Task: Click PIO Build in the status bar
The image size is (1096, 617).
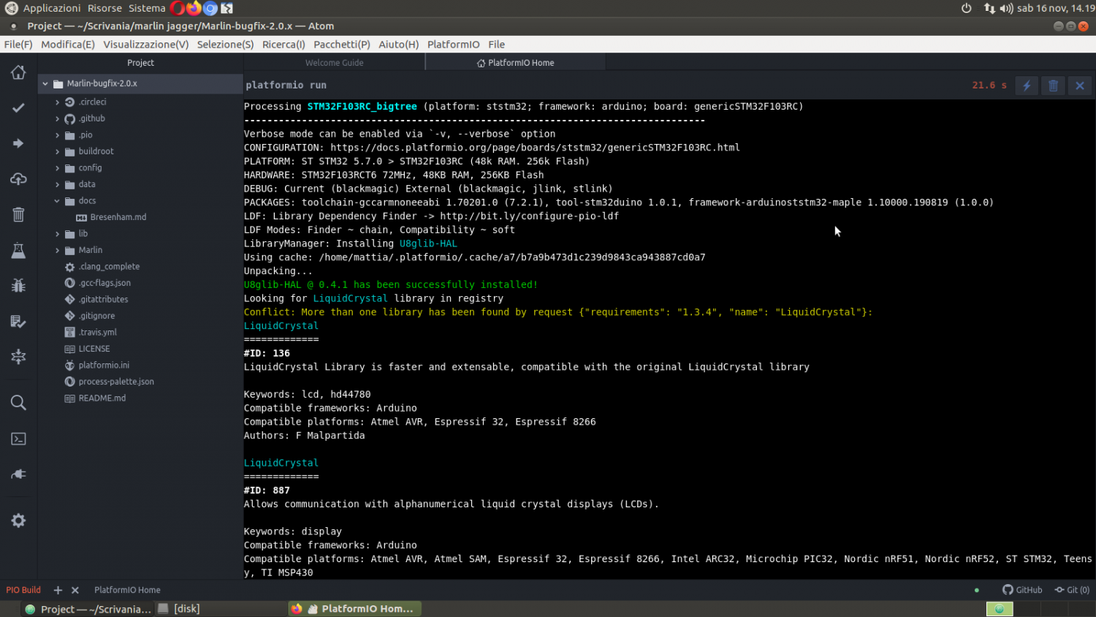Action: click(x=23, y=590)
